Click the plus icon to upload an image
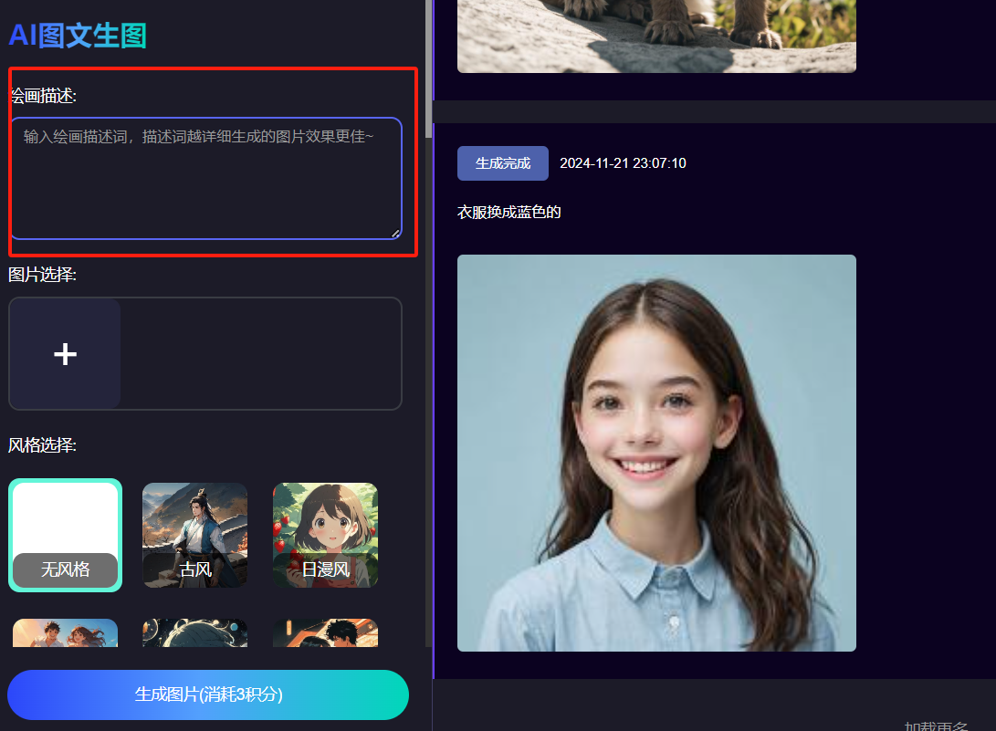 pyautogui.click(x=64, y=353)
